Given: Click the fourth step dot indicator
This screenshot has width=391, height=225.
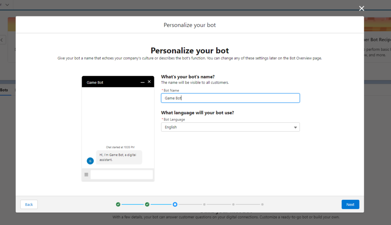Looking at the screenshot, I should [x=205, y=204].
